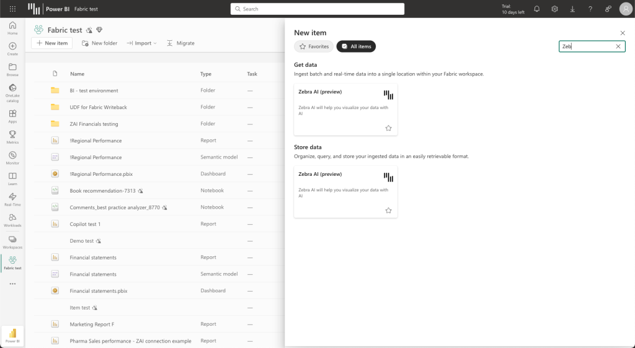Select the Fabric test workspace sidebar icon

pos(12,263)
